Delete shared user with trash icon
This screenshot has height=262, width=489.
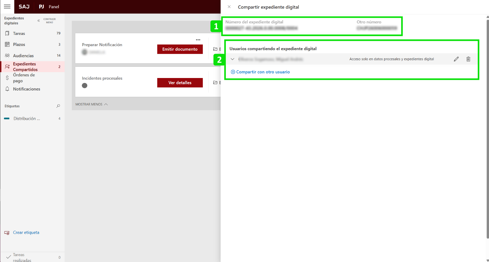click(x=468, y=59)
